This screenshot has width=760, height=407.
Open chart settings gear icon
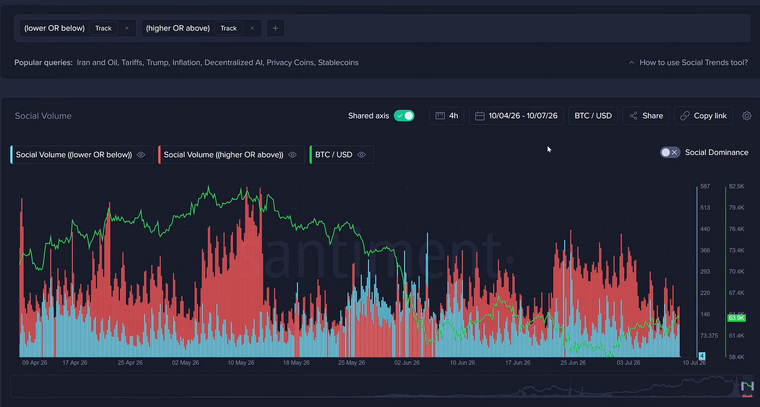pyautogui.click(x=746, y=116)
